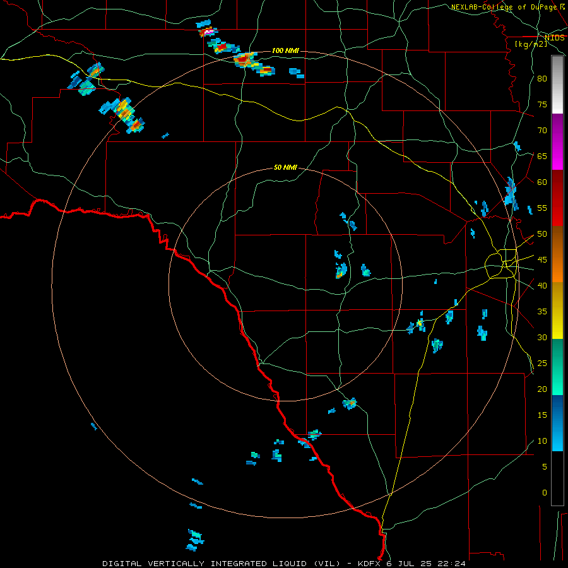Click the "60" value on the legend scale
Image resolution: width=568 pixels, height=568 pixels.
pyautogui.click(x=542, y=182)
